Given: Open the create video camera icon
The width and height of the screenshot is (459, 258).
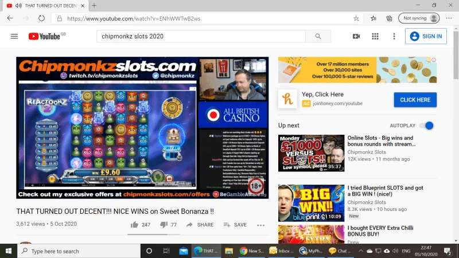Looking at the screenshot, I should (356, 36).
